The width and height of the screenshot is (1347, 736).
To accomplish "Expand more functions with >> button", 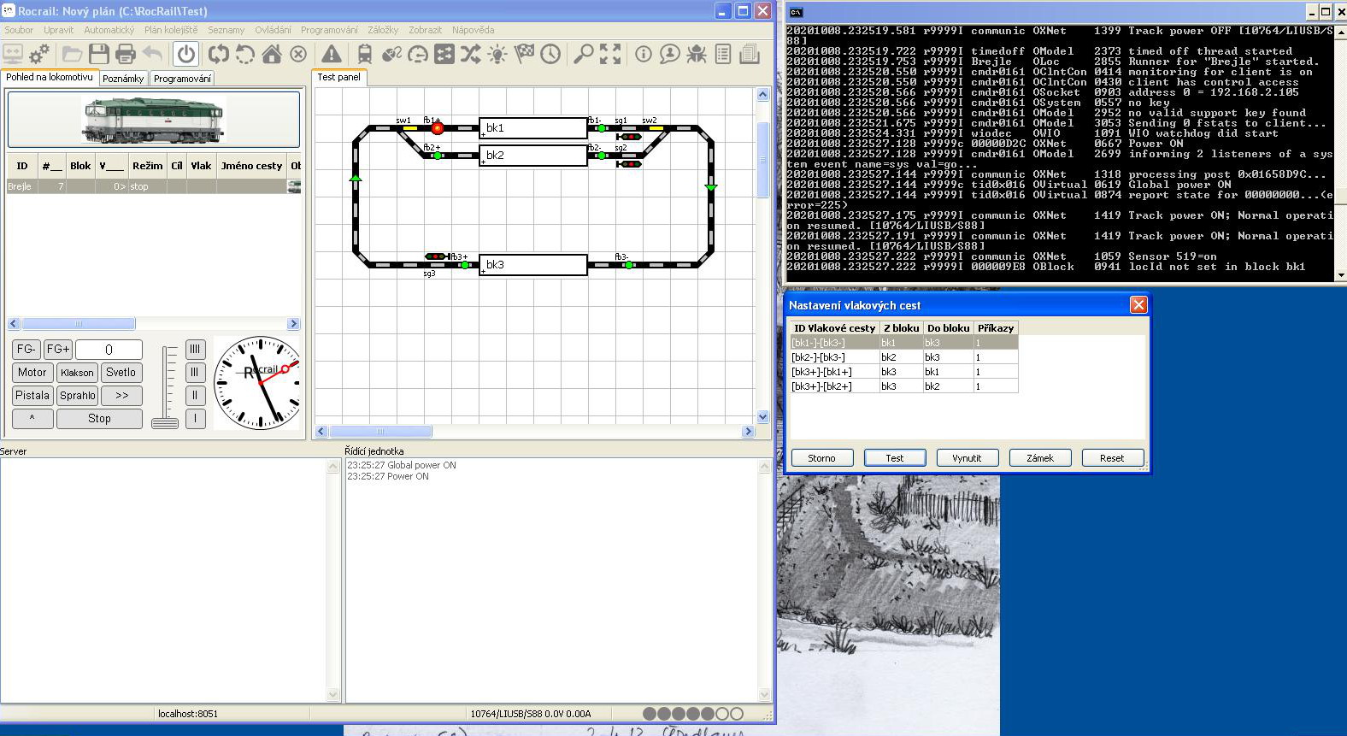I will (x=121, y=396).
